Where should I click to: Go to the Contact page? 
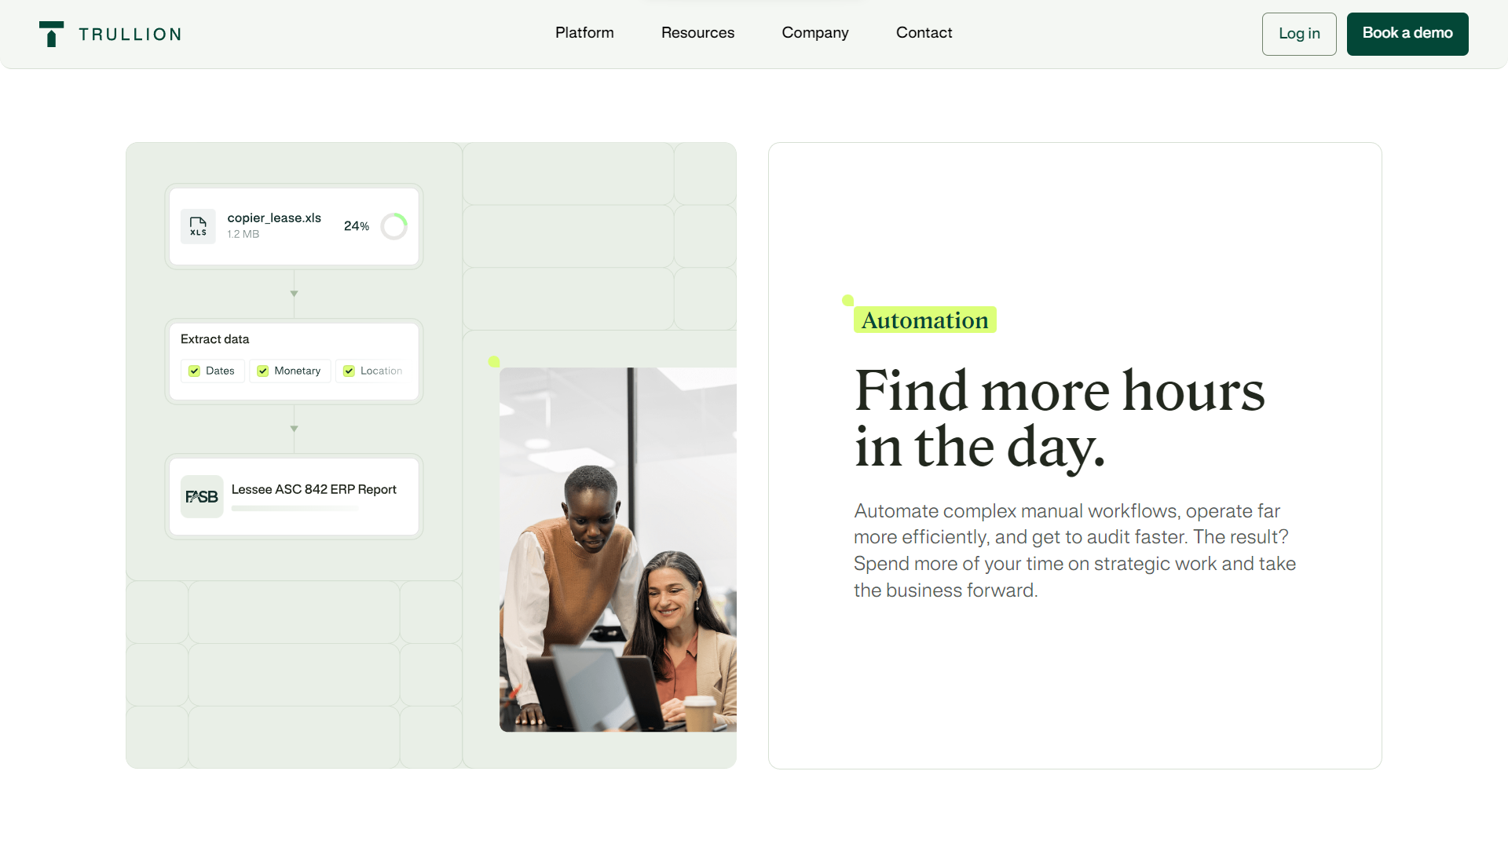pyautogui.click(x=924, y=33)
